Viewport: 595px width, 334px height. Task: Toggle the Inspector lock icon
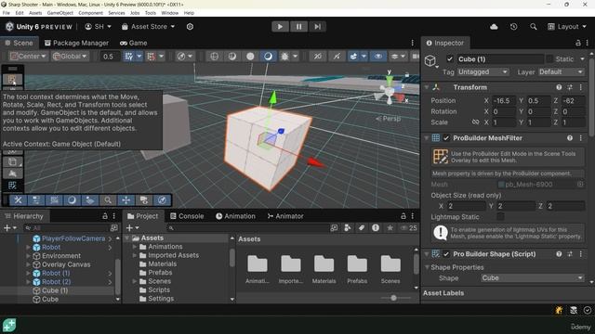(x=578, y=43)
